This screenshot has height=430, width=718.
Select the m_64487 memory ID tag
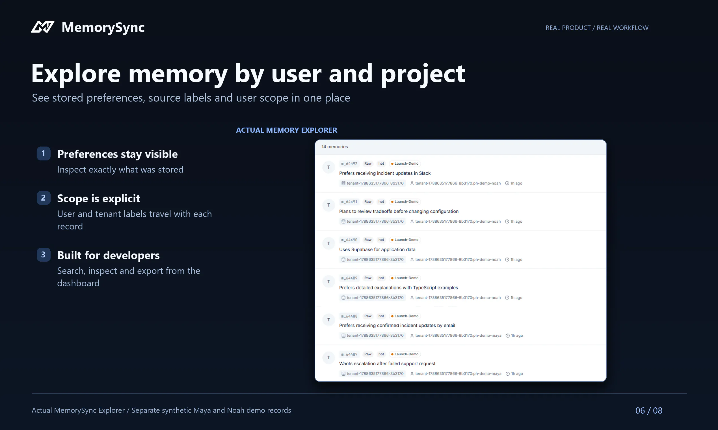(x=349, y=354)
